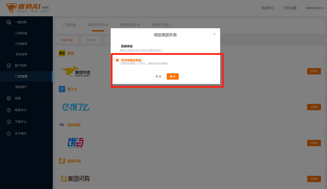The image size is (327, 189).
Task: Click the small 饿百零售 icon
Action: [x=62, y=125]
